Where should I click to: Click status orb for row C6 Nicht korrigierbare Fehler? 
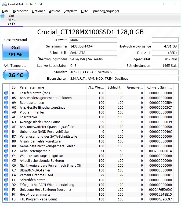click(x=6, y=165)
